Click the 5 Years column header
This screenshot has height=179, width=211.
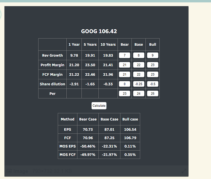(90, 44)
